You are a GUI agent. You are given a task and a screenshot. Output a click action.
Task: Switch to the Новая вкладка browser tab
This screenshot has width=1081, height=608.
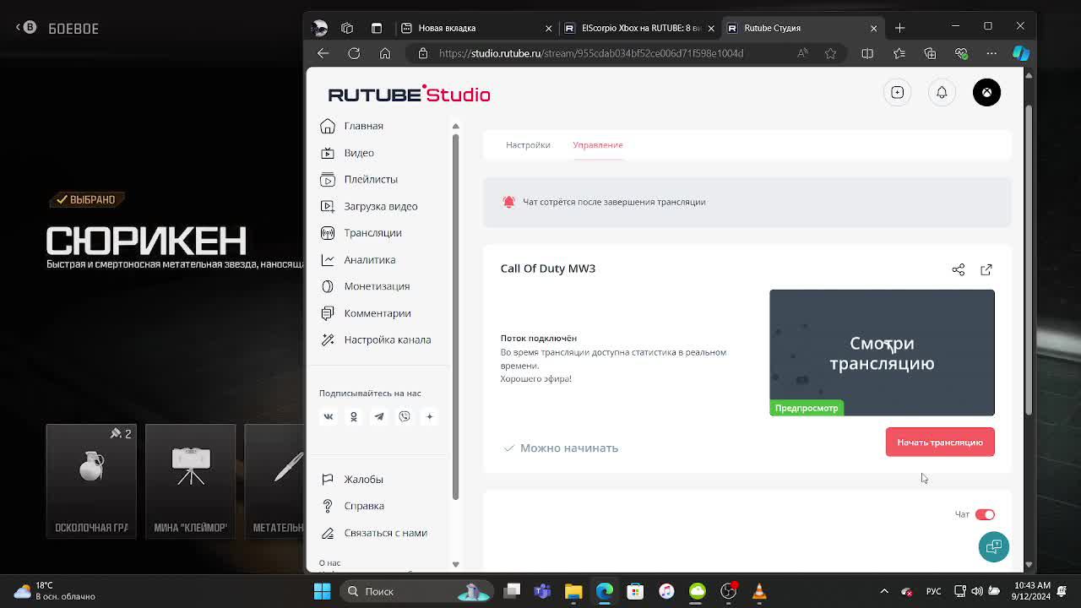[x=475, y=28]
